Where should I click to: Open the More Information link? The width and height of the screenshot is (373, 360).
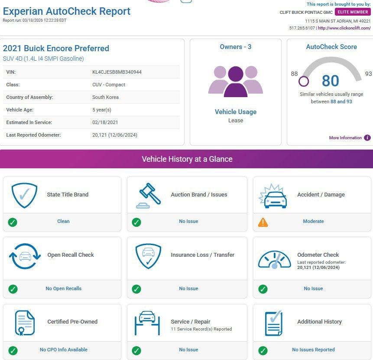tap(345, 138)
